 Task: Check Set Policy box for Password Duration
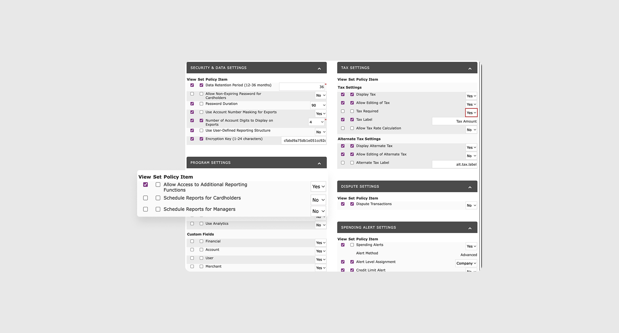pos(201,104)
